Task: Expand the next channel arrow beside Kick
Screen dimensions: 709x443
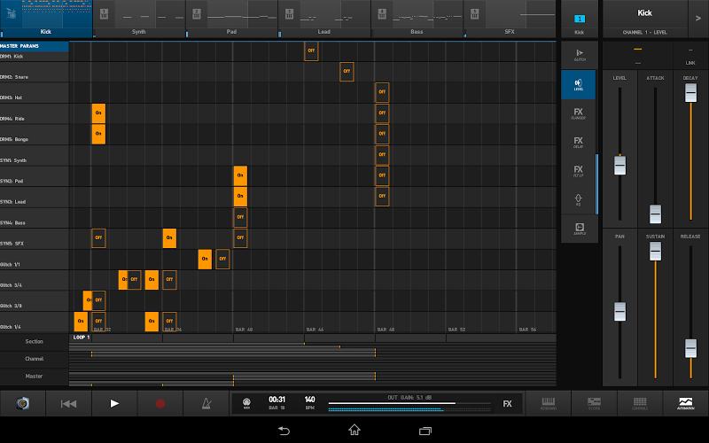Action: coord(698,19)
